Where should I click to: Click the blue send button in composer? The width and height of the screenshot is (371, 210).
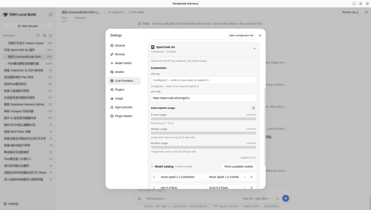pos(285,198)
